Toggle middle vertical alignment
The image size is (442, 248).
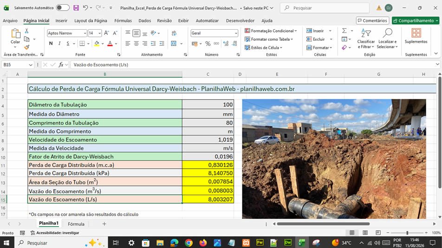136,33
